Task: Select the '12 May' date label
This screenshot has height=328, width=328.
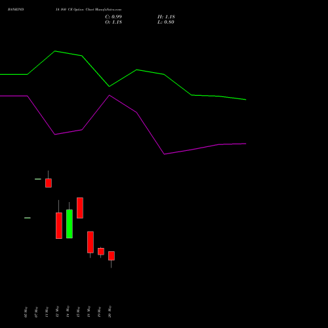Action: 57,312
